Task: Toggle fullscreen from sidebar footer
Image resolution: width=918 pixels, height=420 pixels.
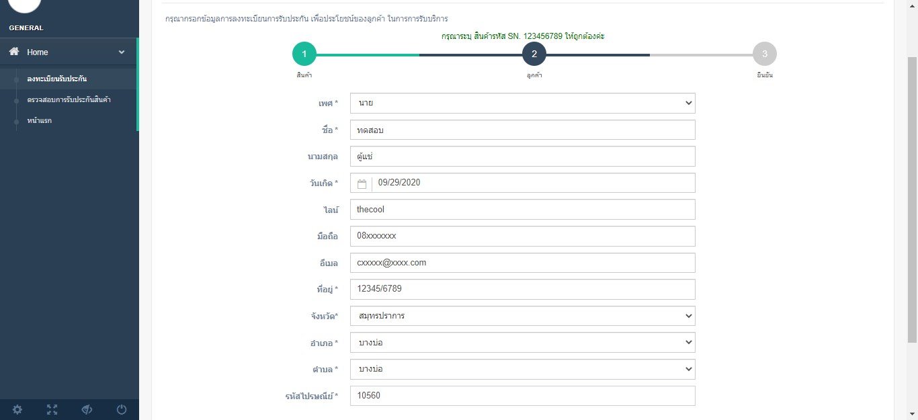Action: [52, 409]
